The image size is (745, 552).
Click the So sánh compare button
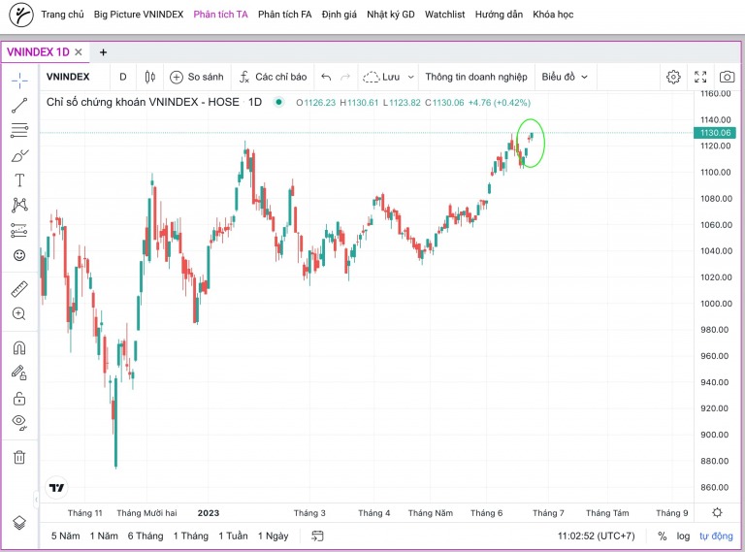coord(197,77)
